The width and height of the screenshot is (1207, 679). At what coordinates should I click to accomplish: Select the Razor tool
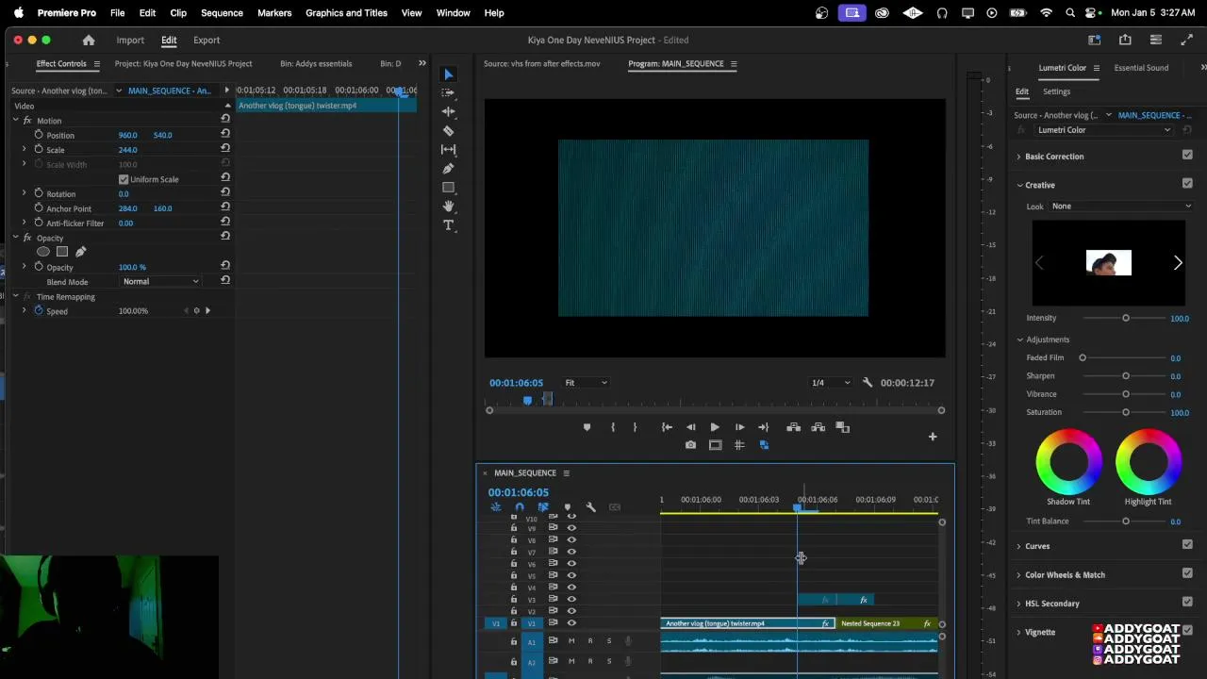point(449,131)
